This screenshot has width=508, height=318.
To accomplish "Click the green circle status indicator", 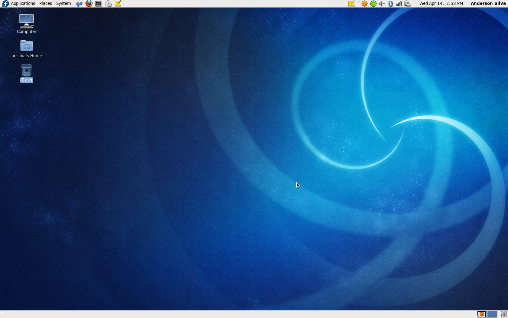I will [373, 4].
